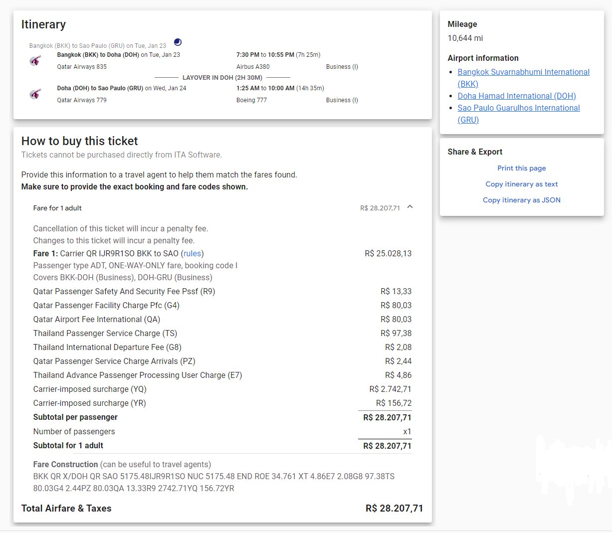Click 'Qatar Passenger Service Charge Arrivals (PZ)'
The width and height of the screenshot is (612, 533).
tap(114, 361)
